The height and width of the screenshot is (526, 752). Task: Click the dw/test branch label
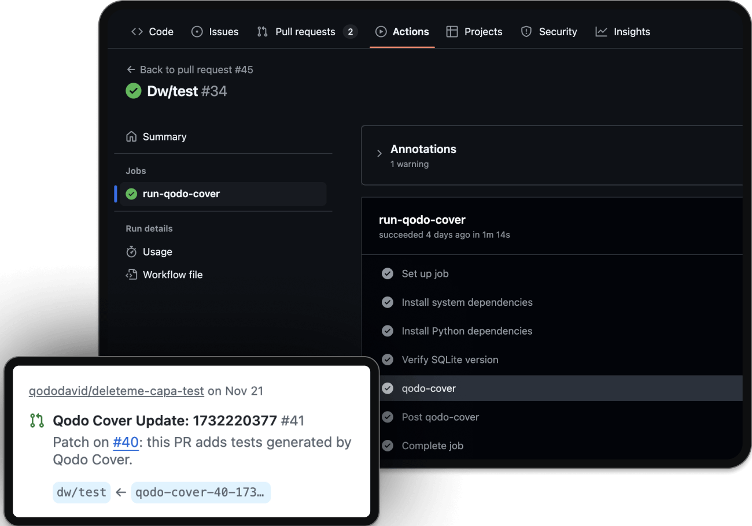coord(82,492)
